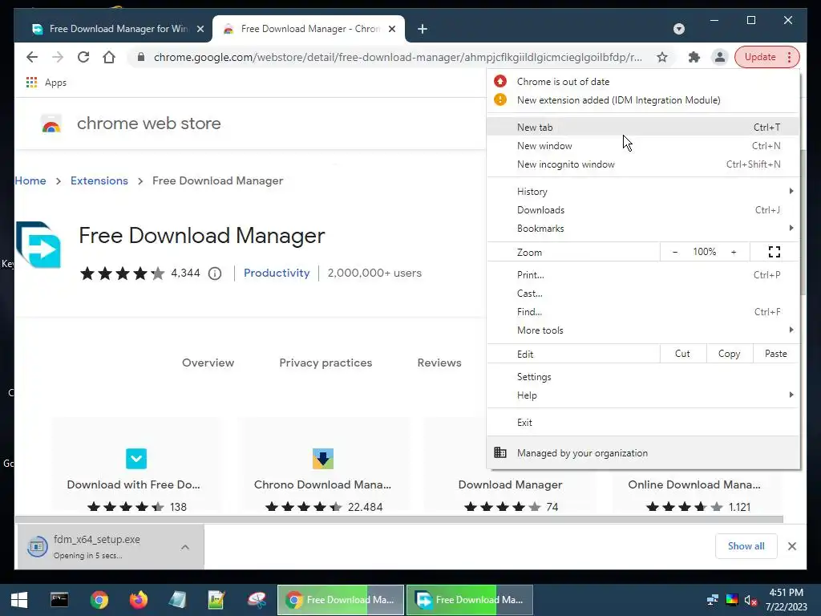Open Chrono Download Manager extension card
This screenshot has width=821, height=616.
click(x=322, y=466)
